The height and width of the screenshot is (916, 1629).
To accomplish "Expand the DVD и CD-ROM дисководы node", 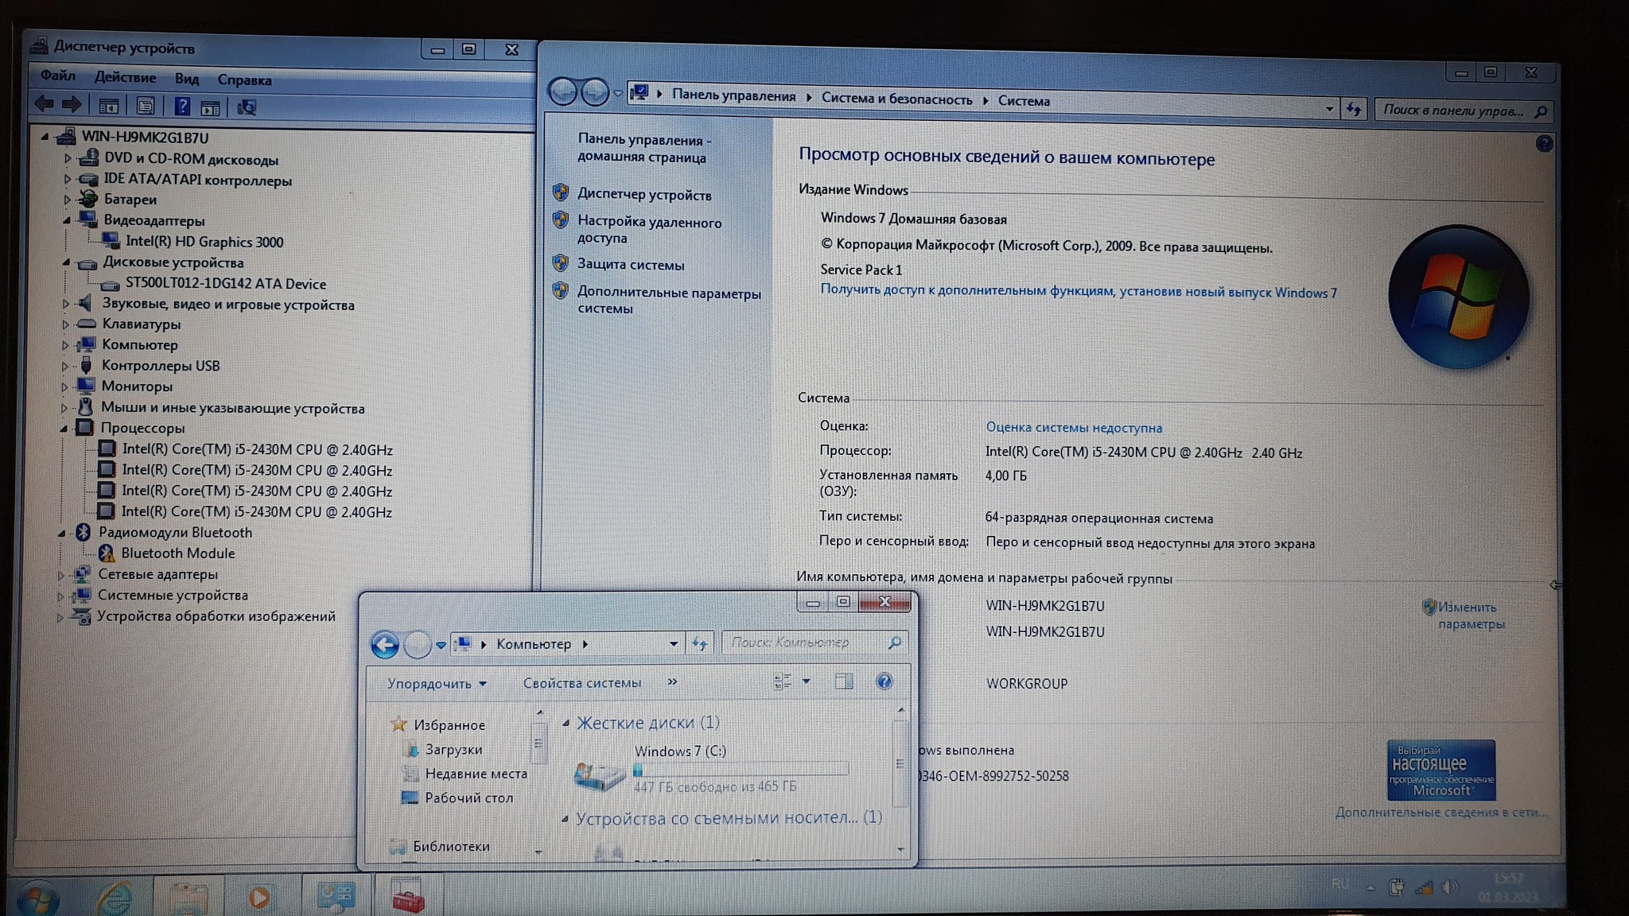I will click(68, 159).
